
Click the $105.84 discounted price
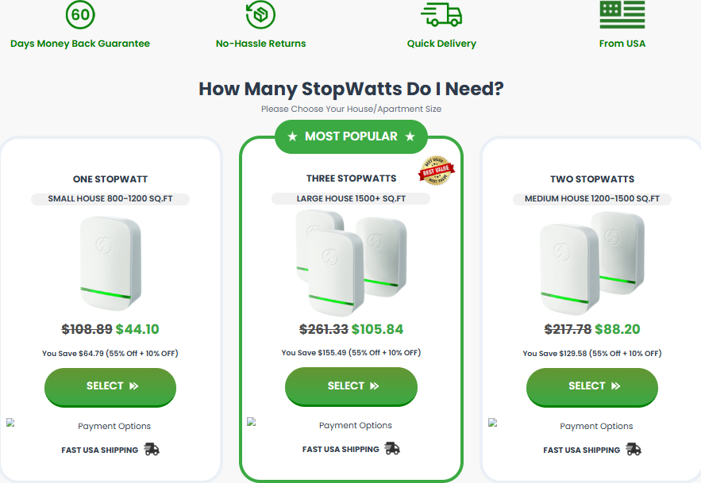(x=377, y=329)
